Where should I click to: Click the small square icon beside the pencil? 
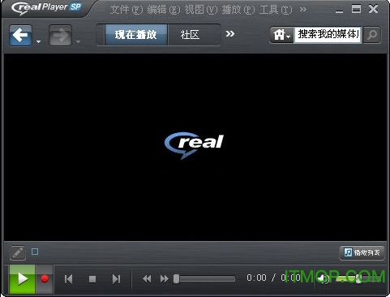click(x=35, y=252)
